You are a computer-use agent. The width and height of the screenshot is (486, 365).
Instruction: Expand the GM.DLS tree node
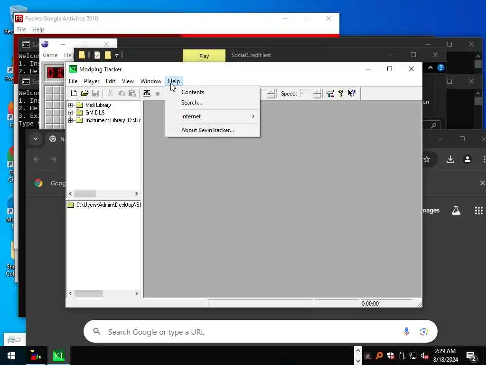tap(70, 113)
